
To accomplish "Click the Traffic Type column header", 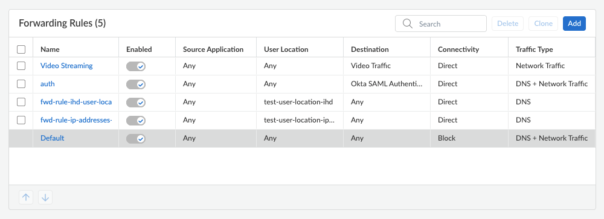I will coord(535,49).
